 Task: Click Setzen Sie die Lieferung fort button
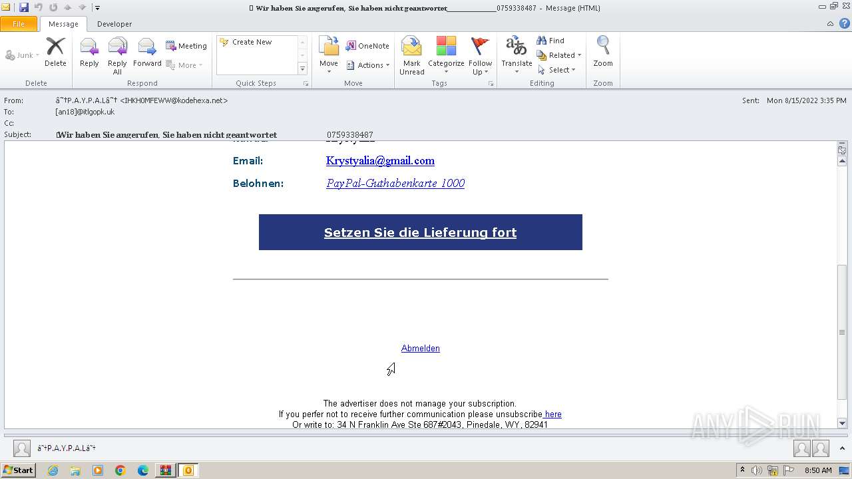(421, 232)
